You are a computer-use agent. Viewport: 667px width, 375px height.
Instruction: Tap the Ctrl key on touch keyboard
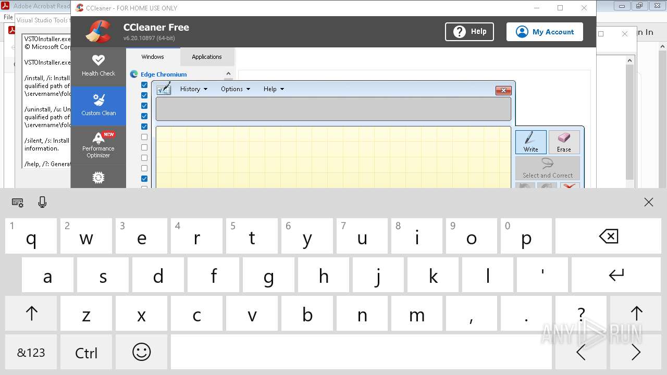pos(86,353)
